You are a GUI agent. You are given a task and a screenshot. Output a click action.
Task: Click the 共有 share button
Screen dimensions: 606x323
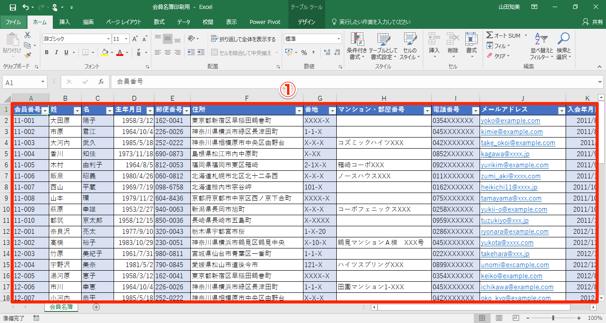593,22
